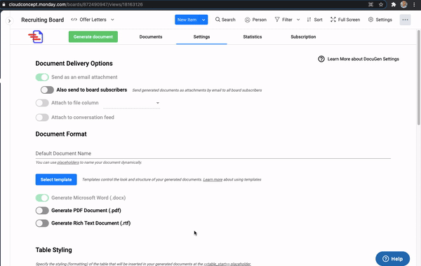
Task: Select the Settings tab in DocuGen
Action: (201, 36)
